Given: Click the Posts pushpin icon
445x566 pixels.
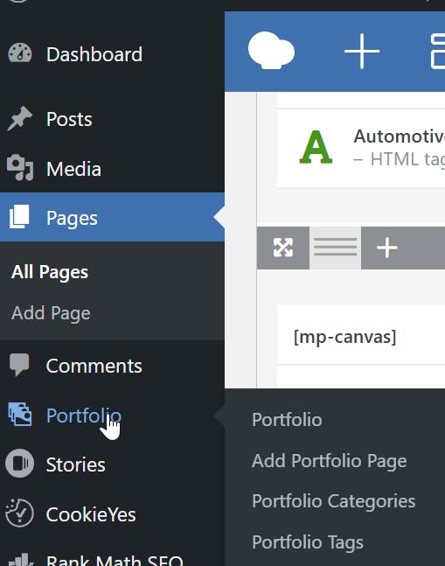Looking at the screenshot, I should point(20,118).
